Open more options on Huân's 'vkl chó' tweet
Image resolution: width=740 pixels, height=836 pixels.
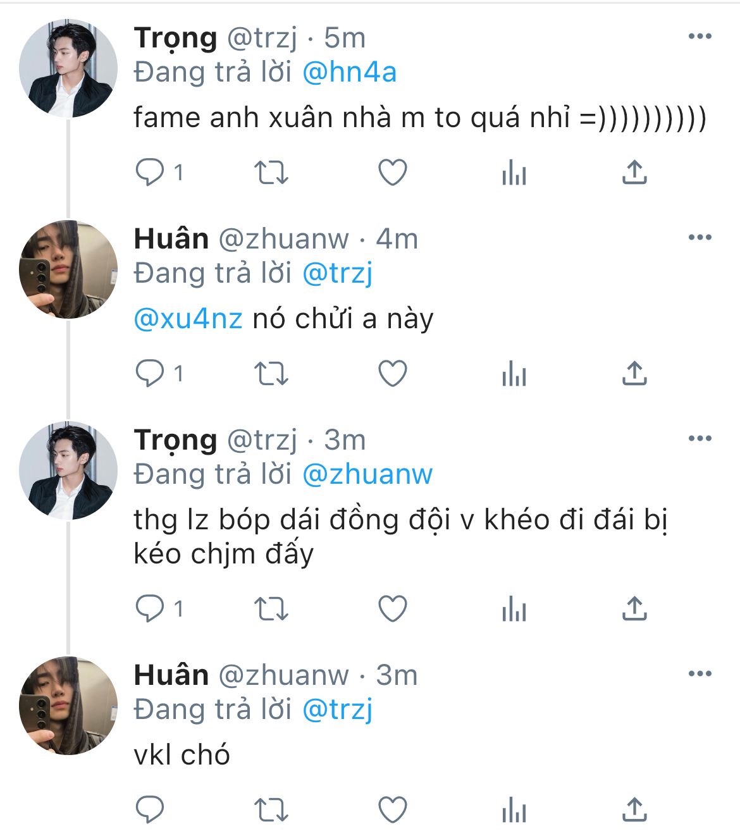(x=700, y=674)
